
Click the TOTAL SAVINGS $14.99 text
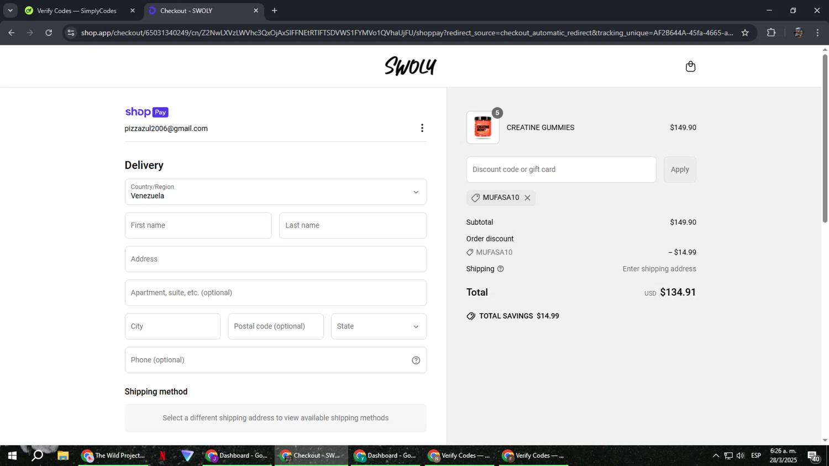point(519,316)
